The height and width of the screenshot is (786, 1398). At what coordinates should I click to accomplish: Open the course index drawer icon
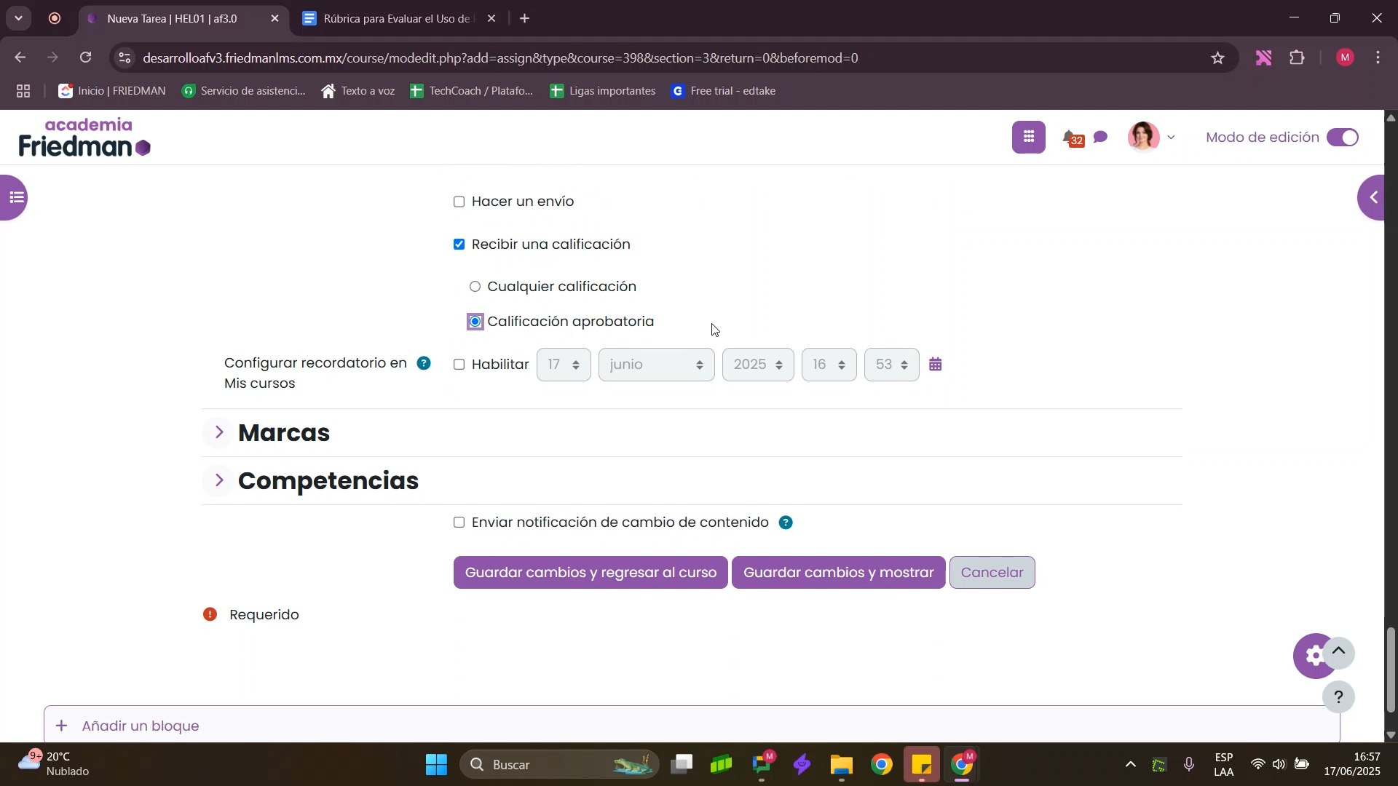pos(15,197)
